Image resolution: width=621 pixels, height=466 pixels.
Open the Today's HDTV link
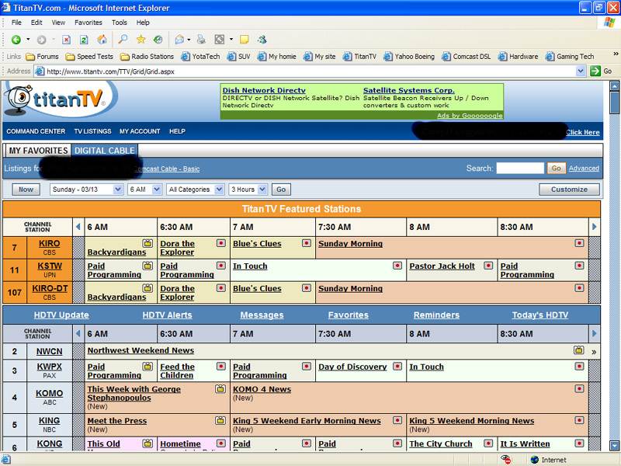point(539,315)
